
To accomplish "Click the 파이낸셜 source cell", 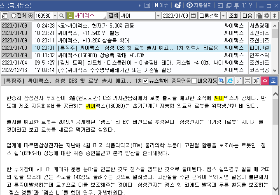I will [259, 48].
